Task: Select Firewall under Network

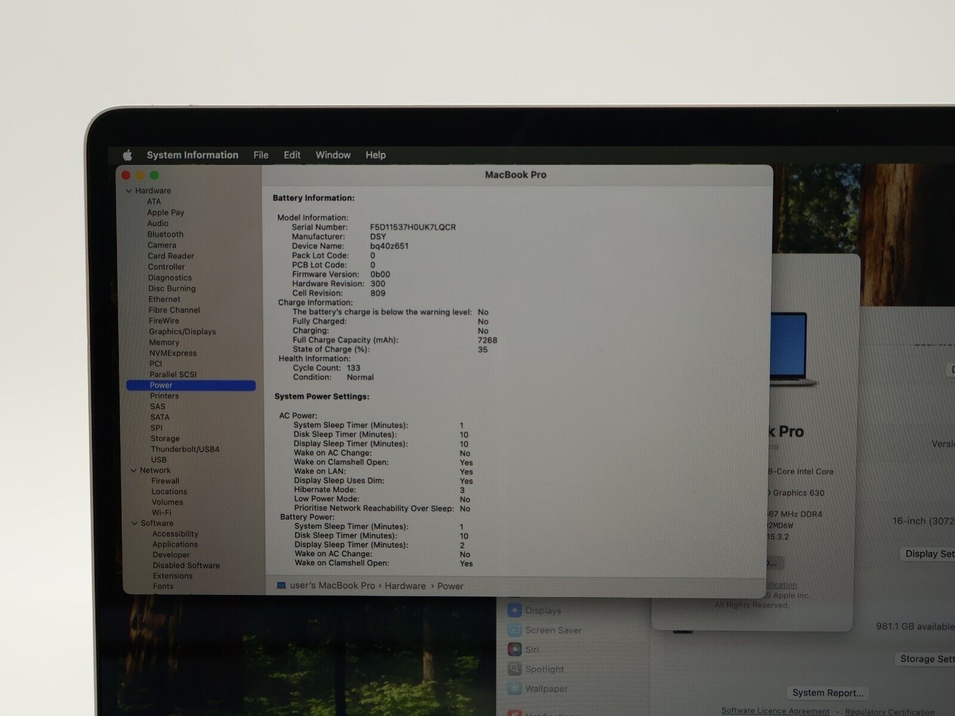Action: click(165, 481)
